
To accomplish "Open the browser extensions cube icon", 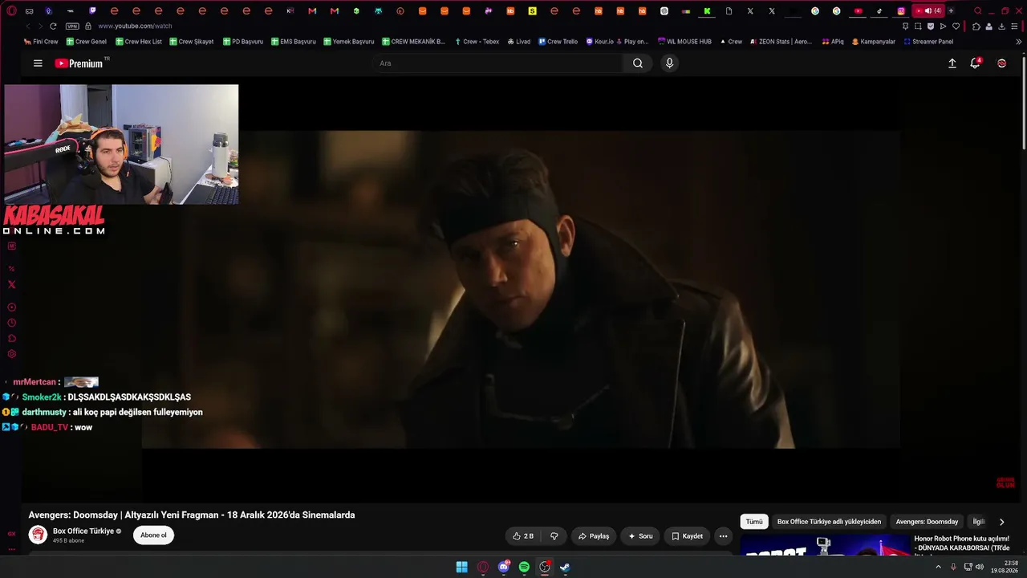I will pyautogui.click(x=976, y=26).
